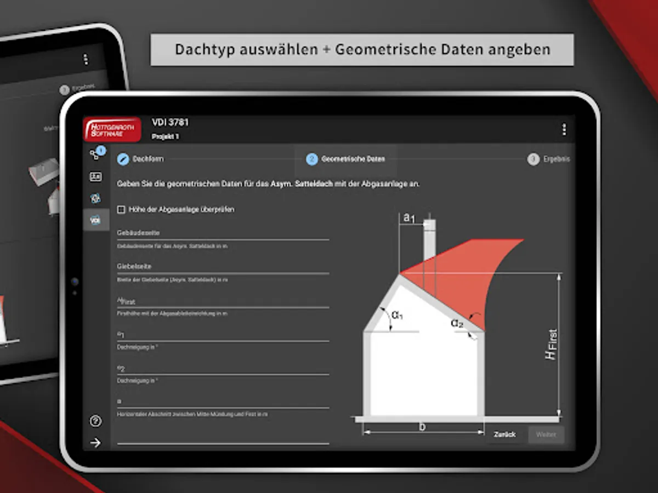658x493 pixels.
Task: Click the 'Dachtyp auswählen + Geometrische Daten angeben' banner
Action: [362, 49]
